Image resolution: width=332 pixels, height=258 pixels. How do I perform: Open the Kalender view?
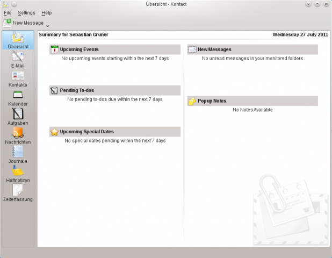tap(18, 98)
